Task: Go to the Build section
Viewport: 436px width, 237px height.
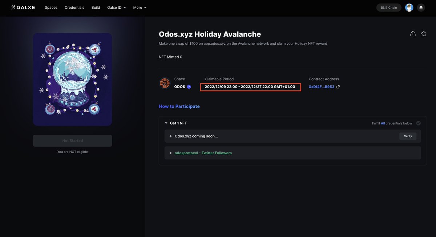Action: point(96,8)
